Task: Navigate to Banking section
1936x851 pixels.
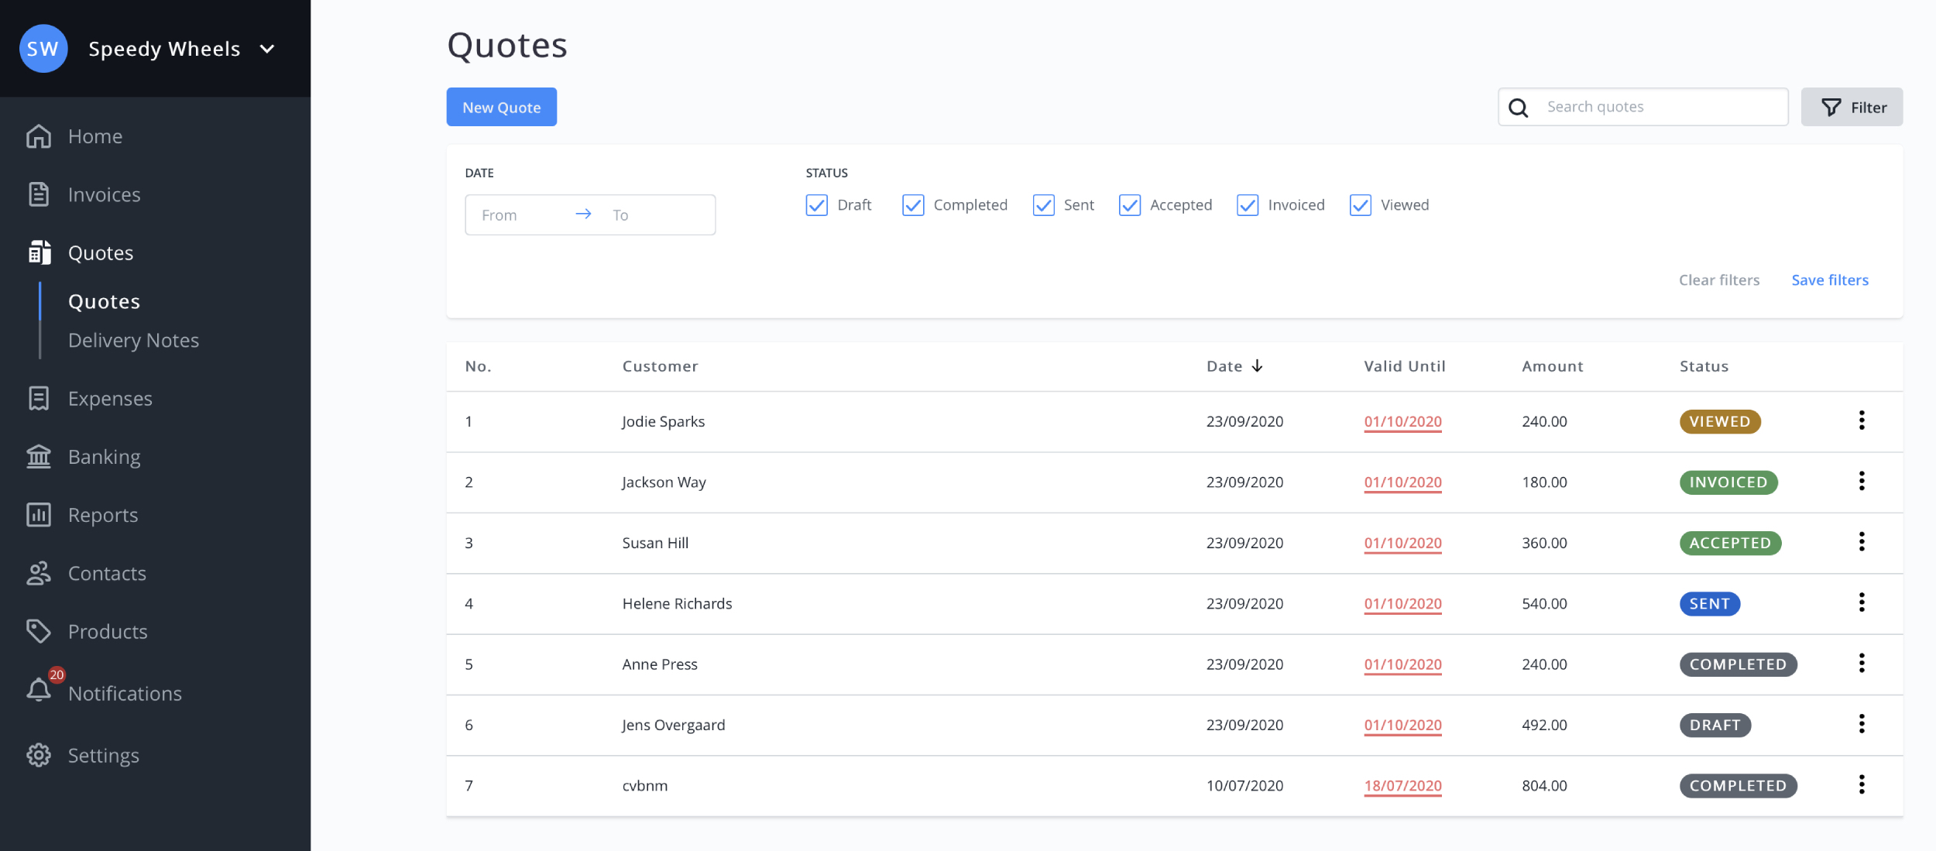Action: coord(104,456)
